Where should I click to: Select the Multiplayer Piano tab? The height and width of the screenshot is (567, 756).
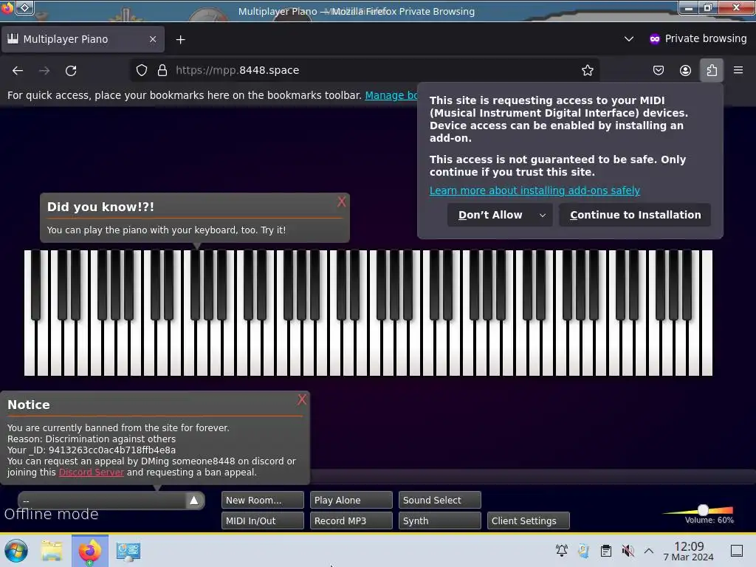[83, 39]
